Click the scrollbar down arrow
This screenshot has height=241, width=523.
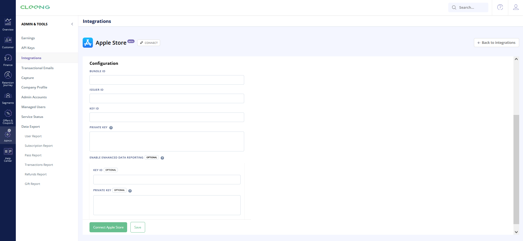tap(516, 232)
